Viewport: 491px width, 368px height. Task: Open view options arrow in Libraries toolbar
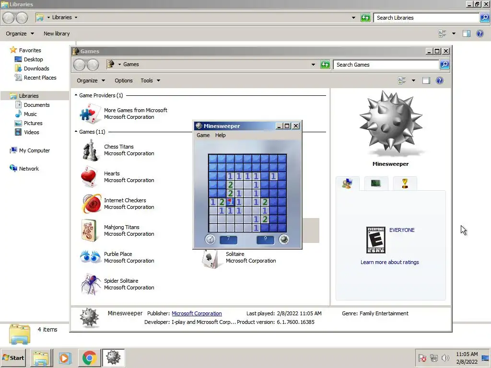point(454,34)
